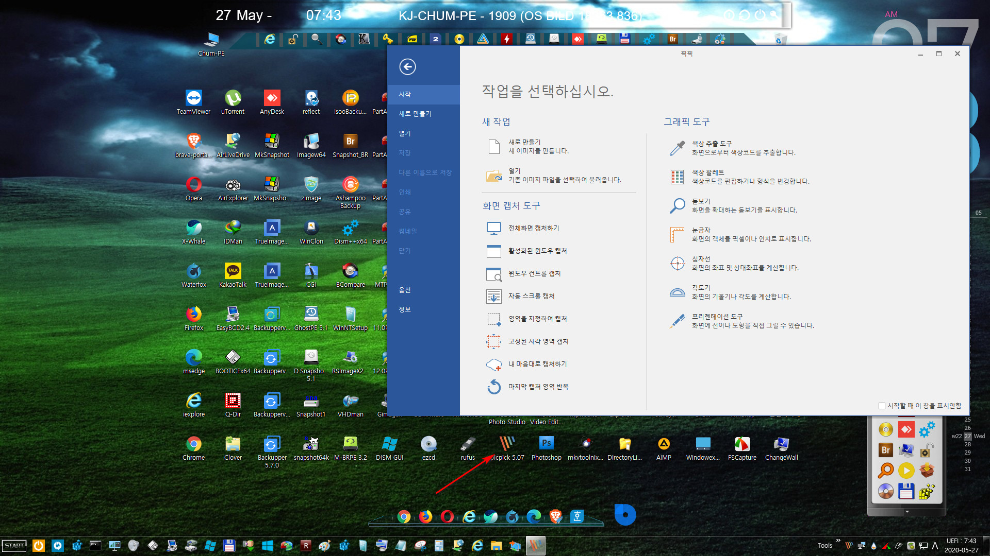
Task: Select 다른 이름으로 저장 in the sidebar
Action: (423, 172)
